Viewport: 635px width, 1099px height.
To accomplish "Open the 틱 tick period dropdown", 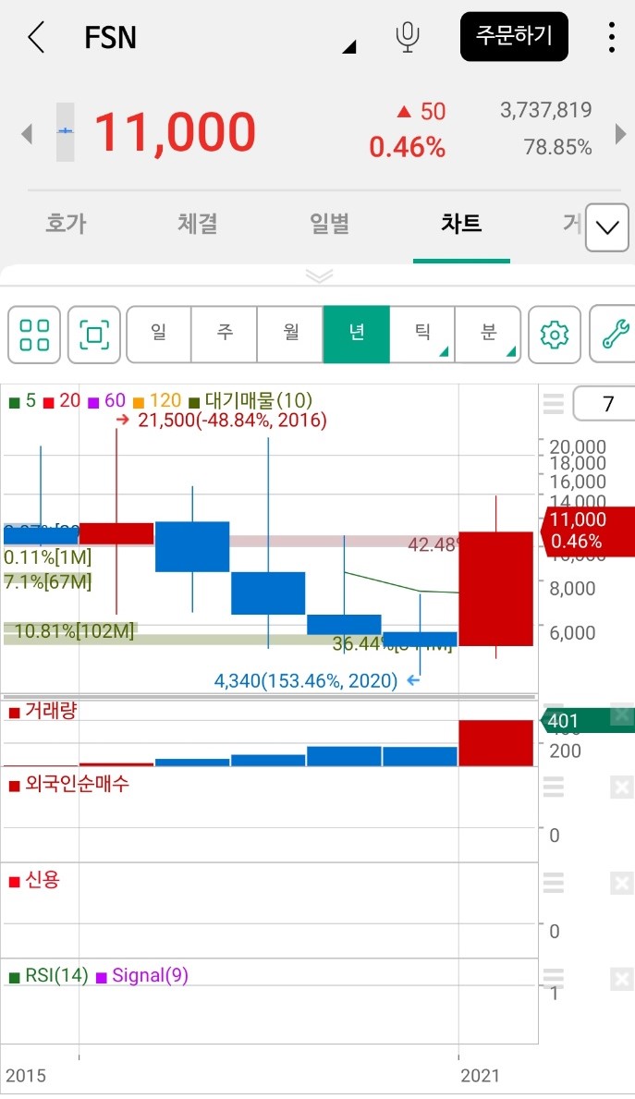I will tap(421, 334).
